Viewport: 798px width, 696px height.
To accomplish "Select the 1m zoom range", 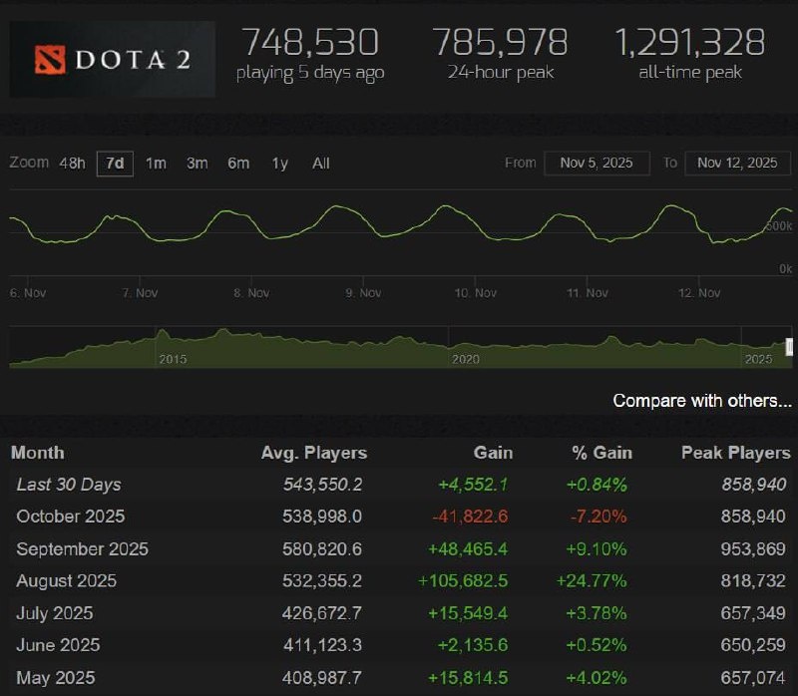I will (156, 164).
